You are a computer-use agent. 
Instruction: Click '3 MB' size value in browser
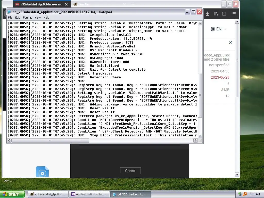coord(225,90)
